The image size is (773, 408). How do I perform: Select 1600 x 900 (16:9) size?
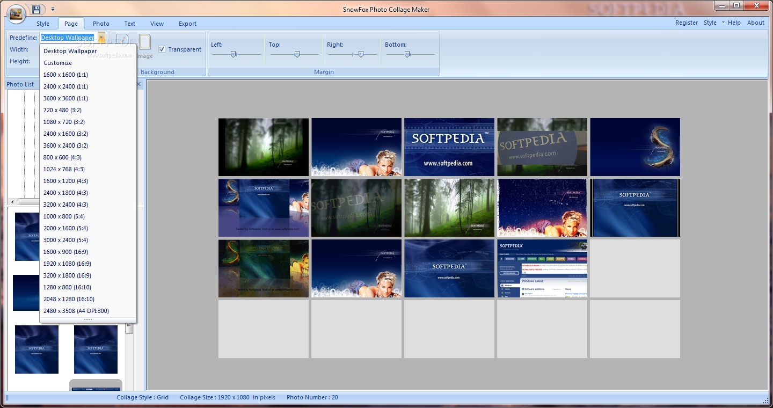88,252
